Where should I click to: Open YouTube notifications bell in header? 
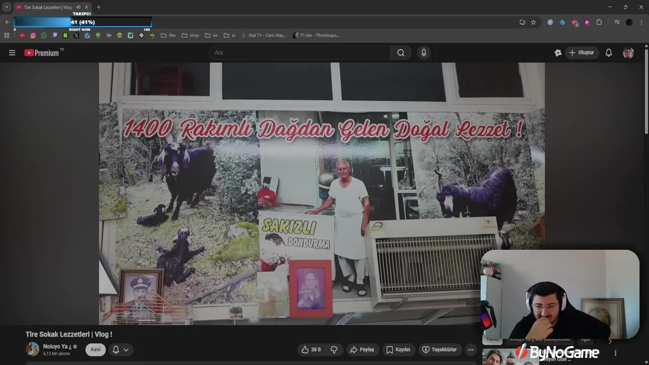click(609, 53)
